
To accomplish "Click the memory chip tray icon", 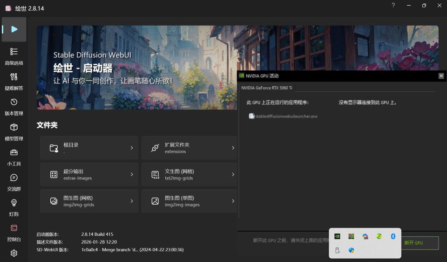I will pyautogui.click(x=351, y=236).
